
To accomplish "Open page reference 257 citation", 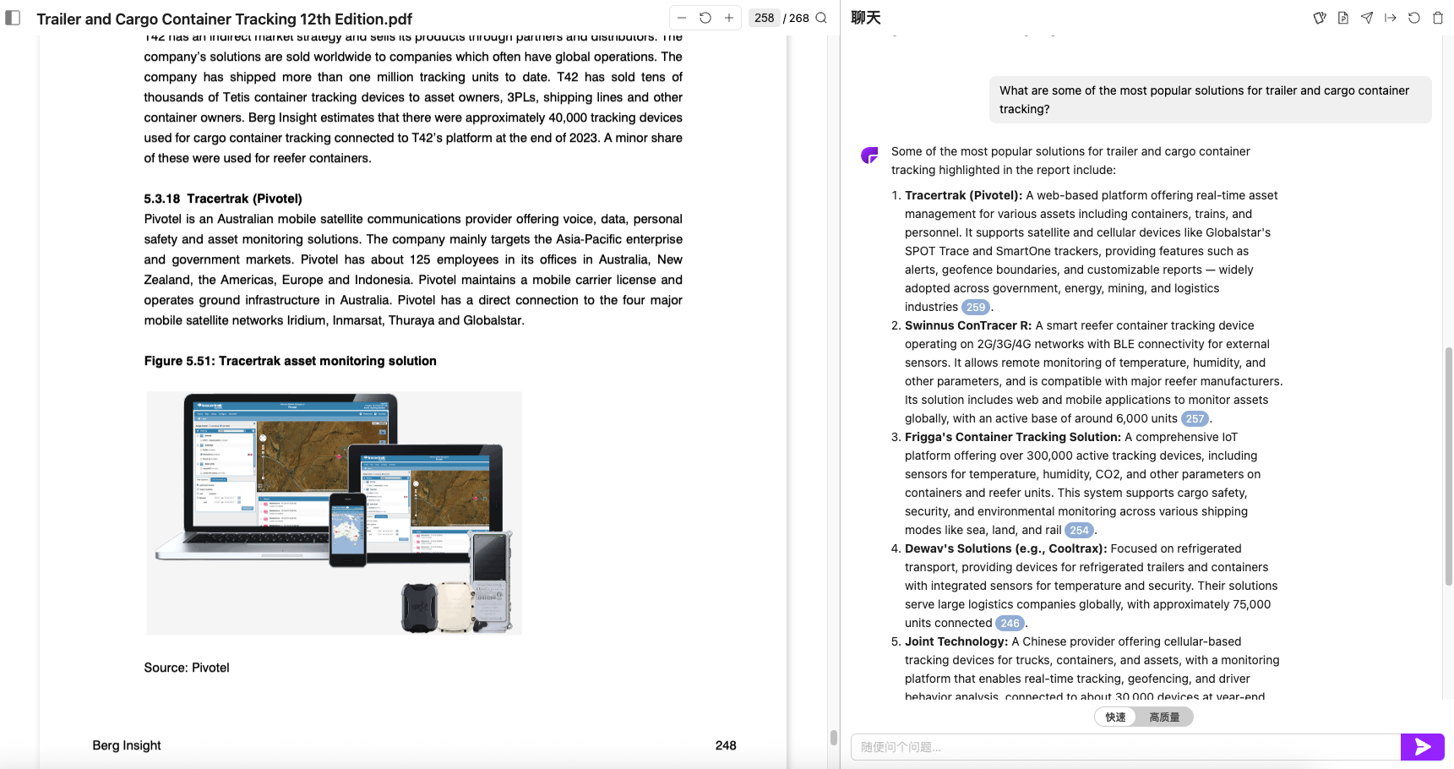I will pos(1195,419).
